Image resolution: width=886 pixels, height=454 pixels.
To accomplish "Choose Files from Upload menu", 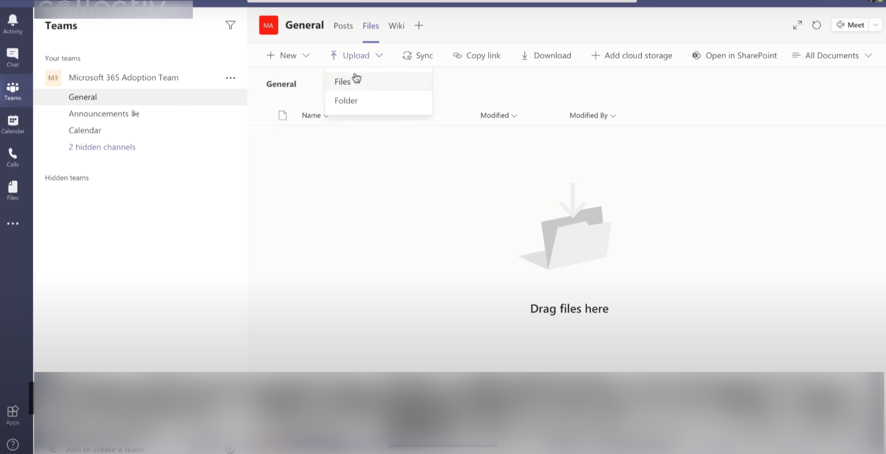I will [x=342, y=82].
